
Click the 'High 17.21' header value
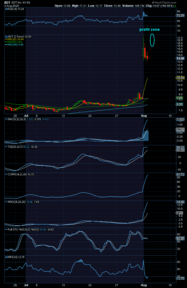[x=79, y=6]
